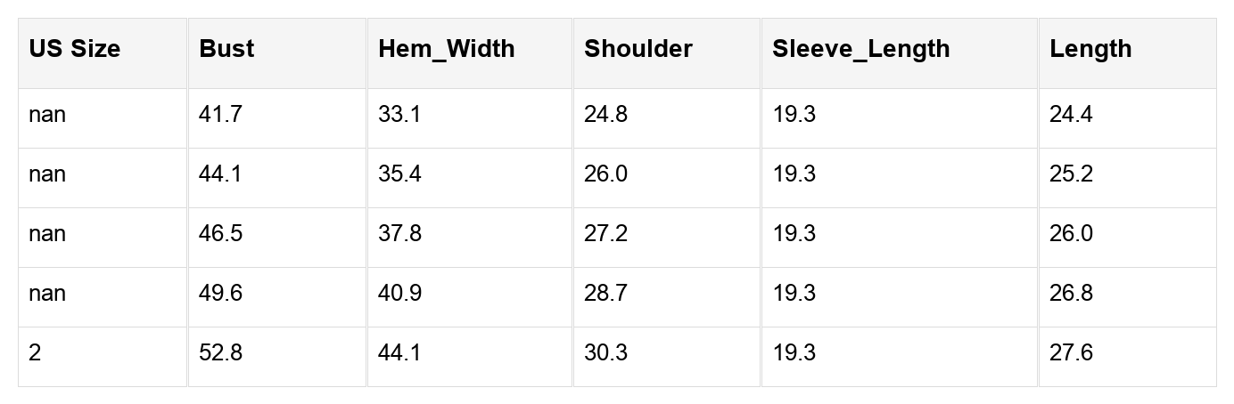Click the Hem_Width header cell

click(x=446, y=49)
